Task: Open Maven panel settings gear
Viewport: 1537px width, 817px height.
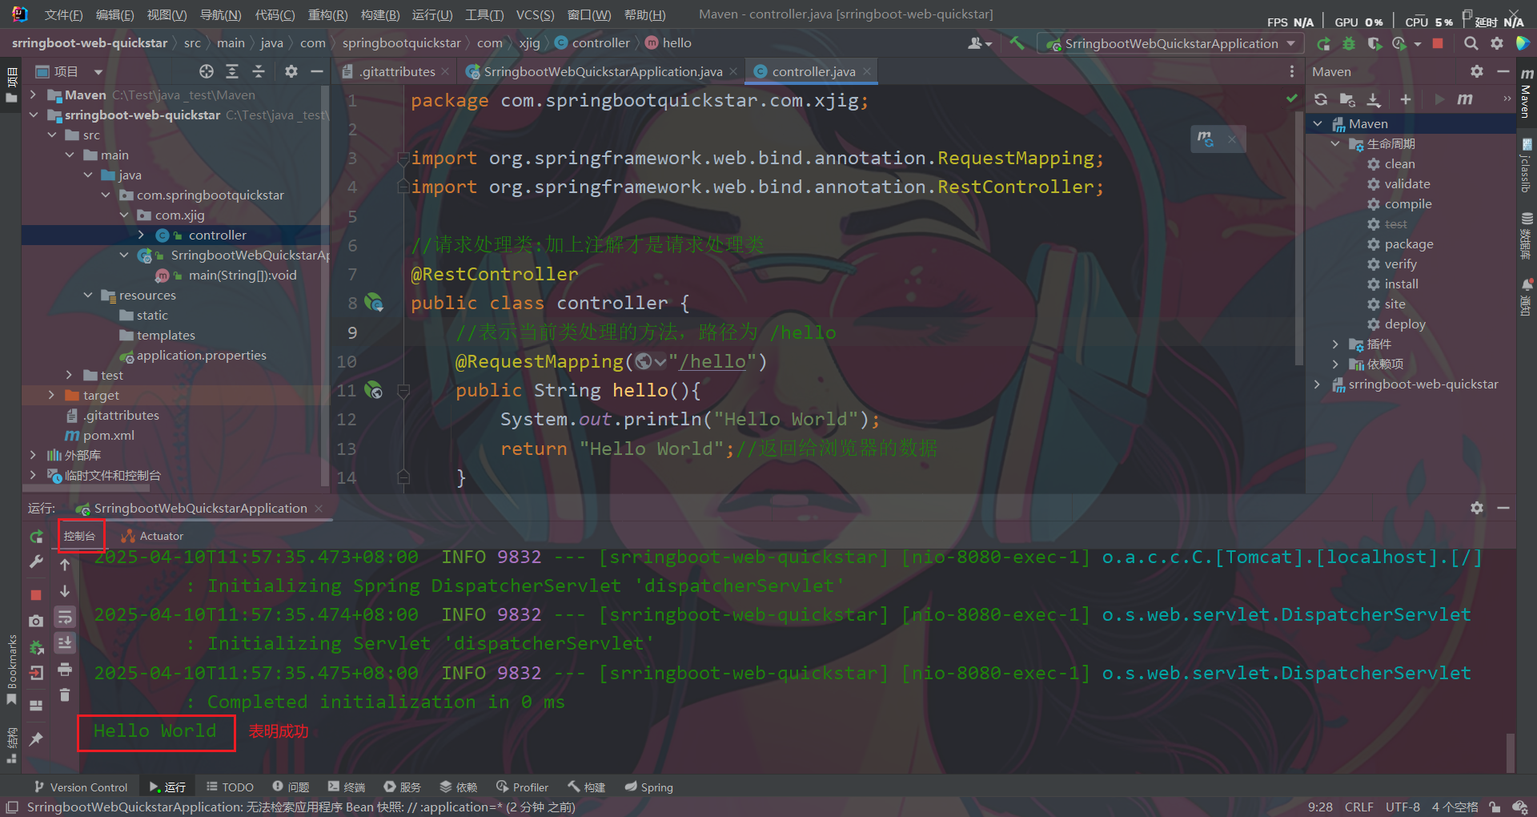Action: click(1477, 71)
